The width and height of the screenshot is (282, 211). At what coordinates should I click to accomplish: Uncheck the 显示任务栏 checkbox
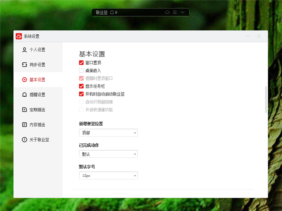tap(81, 86)
